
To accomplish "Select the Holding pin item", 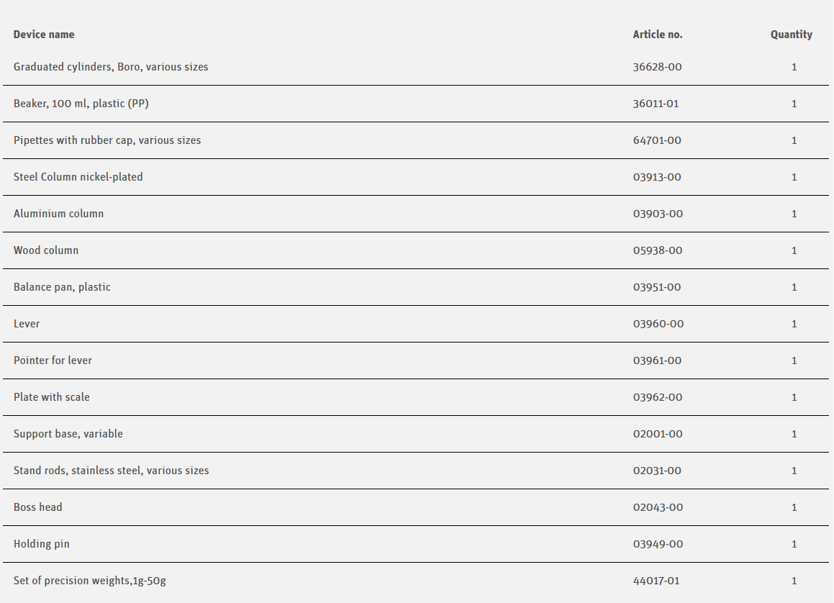I will click(x=42, y=544).
